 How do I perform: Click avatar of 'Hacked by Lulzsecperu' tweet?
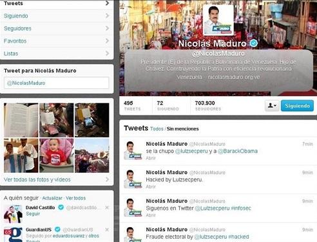click(x=133, y=179)
